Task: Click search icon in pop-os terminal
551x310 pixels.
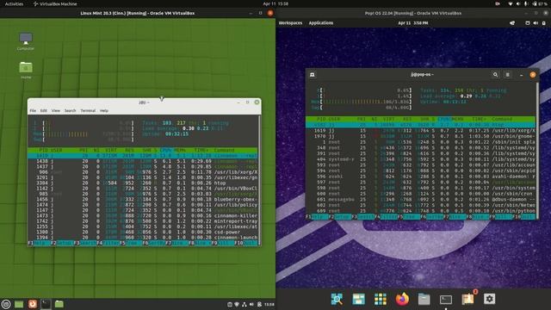Action: [496, 75]
